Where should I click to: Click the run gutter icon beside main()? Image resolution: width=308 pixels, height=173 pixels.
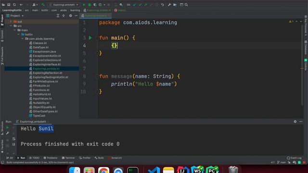90,38
